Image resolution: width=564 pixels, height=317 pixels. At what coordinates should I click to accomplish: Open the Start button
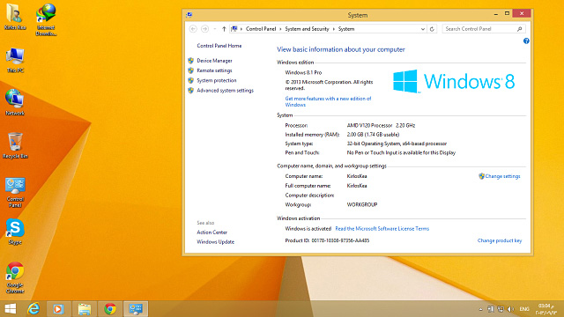[x=11, y=309]
